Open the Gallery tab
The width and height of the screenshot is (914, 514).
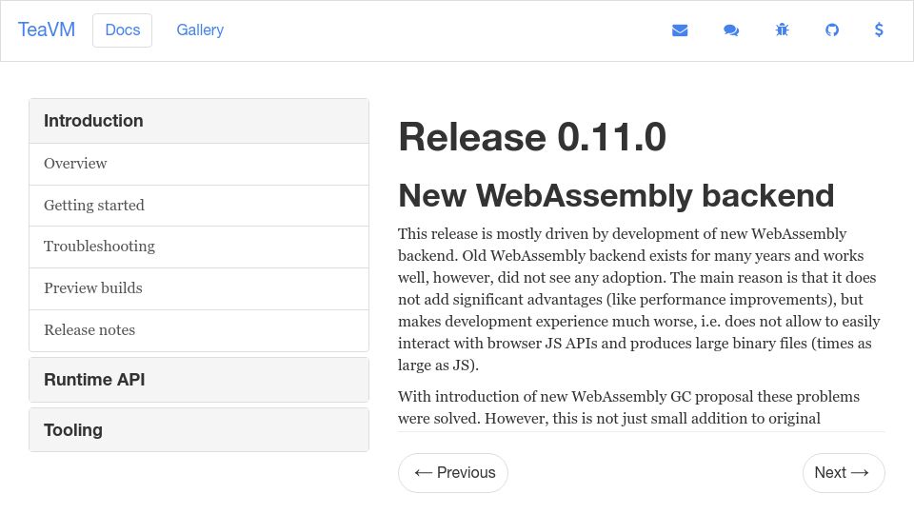(x=200, y=30)
